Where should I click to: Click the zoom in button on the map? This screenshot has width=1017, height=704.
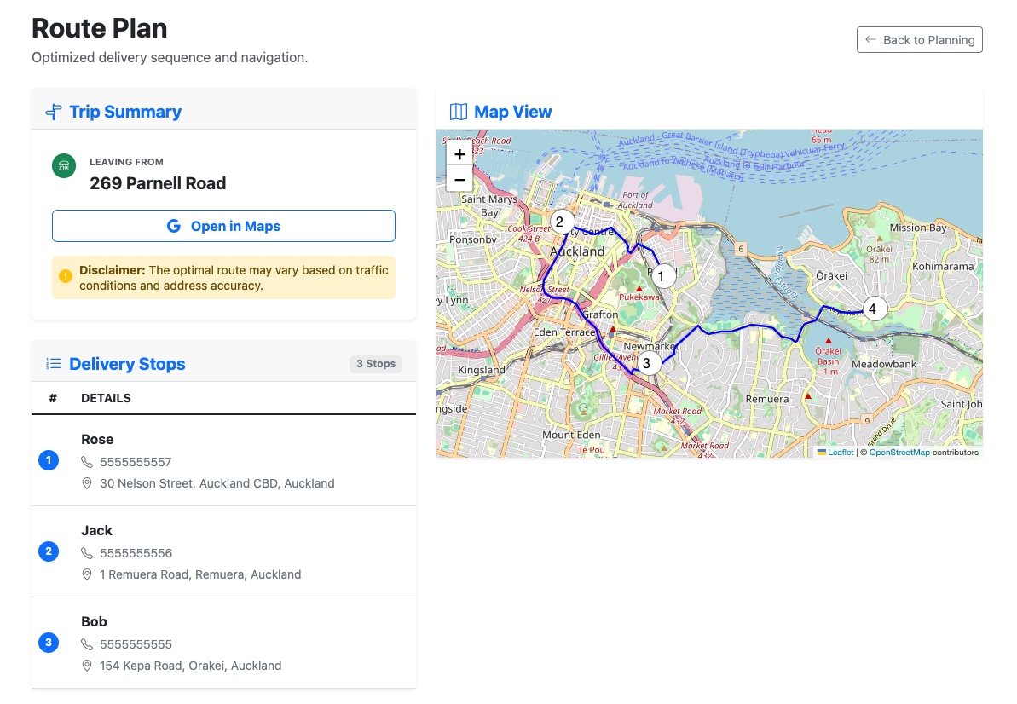459,154
